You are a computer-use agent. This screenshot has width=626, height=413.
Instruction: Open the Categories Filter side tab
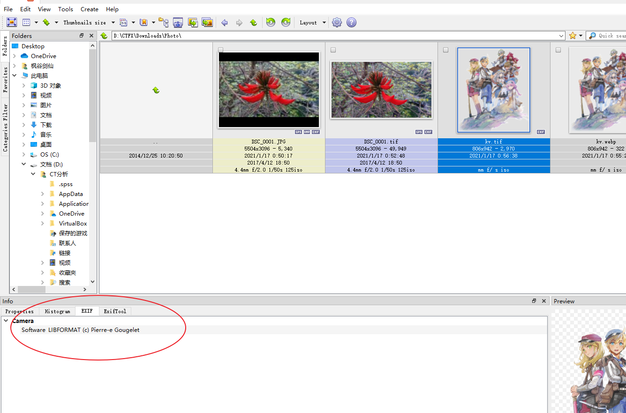pos(5,128)
